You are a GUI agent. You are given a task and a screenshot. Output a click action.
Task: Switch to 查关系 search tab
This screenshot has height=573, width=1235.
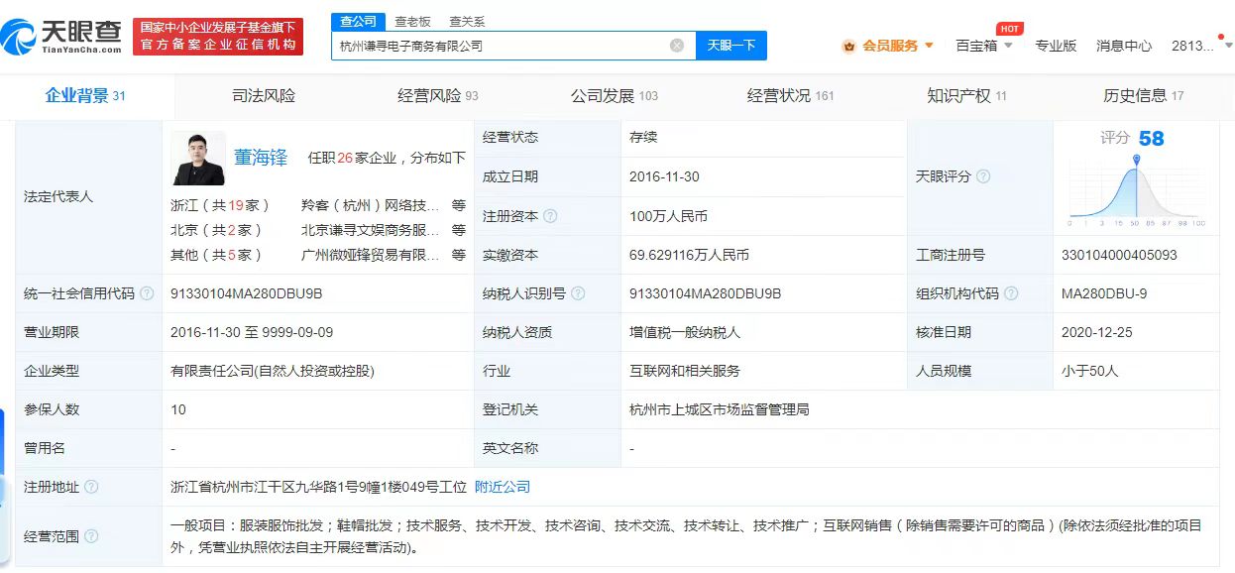coord(467,22)
